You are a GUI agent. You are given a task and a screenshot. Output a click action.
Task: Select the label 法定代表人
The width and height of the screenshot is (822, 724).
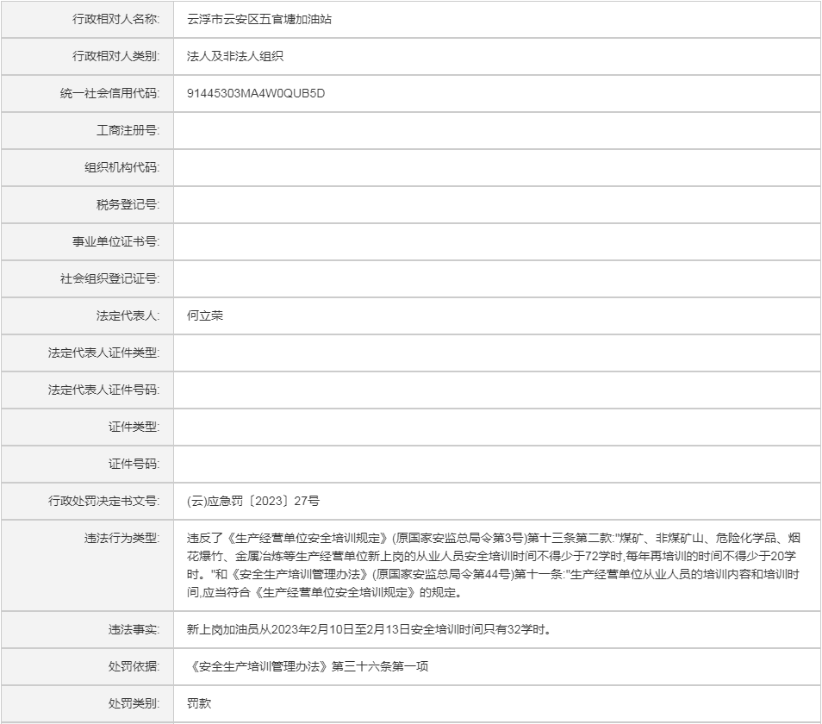pos(128,315)
